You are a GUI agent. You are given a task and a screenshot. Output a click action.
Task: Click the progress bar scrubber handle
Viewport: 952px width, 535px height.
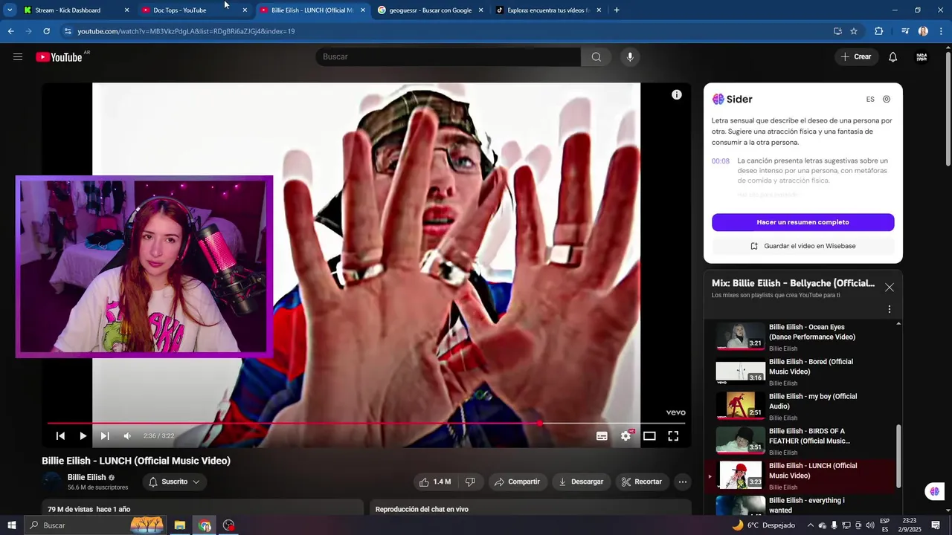[539, 424]
